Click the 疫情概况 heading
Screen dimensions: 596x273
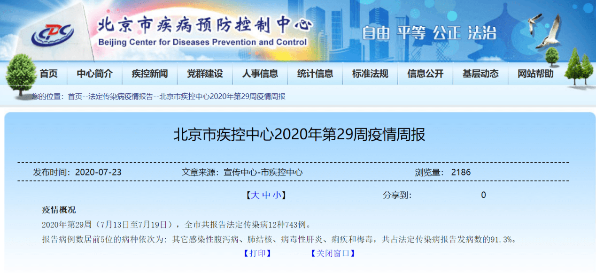click(59, 210)
